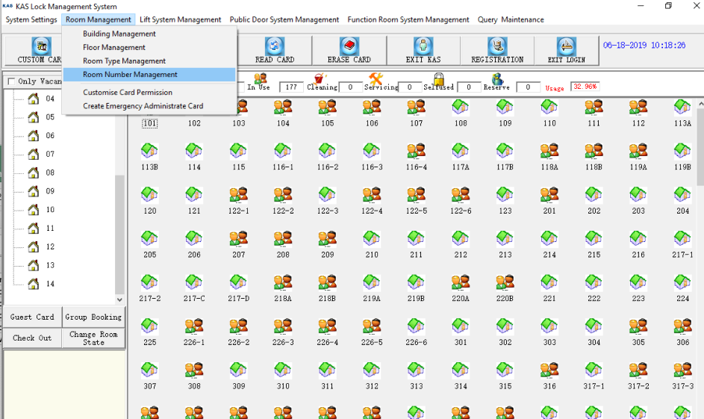Click the room grid scrollbar up arrow
The image size is (704, 419).
(700, 104)
